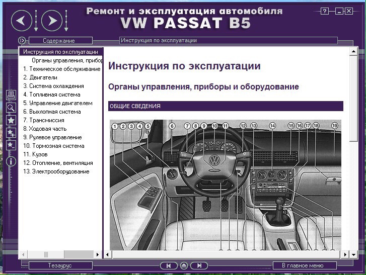Screen dimensions: 366x275
Task: Click callout number 19 on diagram
Action: click(x=334, y=126)
